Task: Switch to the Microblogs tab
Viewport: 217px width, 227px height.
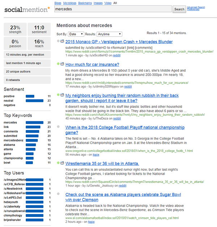Action: point(69,3)
